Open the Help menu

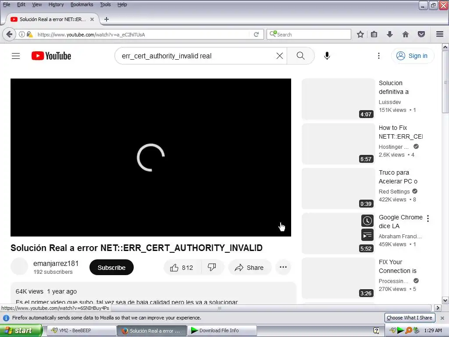[x=122, y=4]
